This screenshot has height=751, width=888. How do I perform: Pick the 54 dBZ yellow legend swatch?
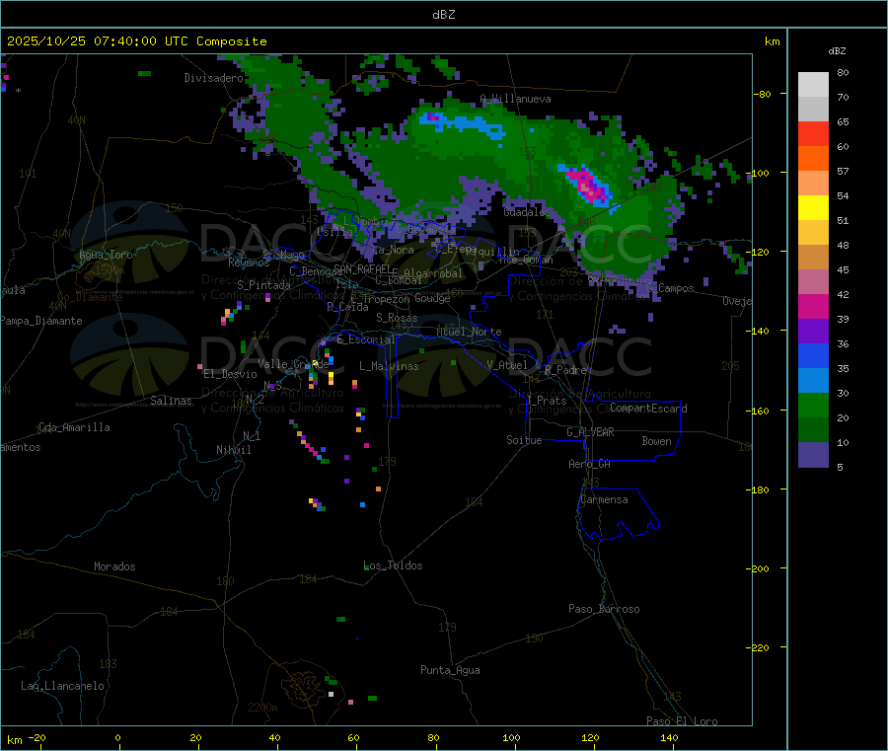(813, 208)
